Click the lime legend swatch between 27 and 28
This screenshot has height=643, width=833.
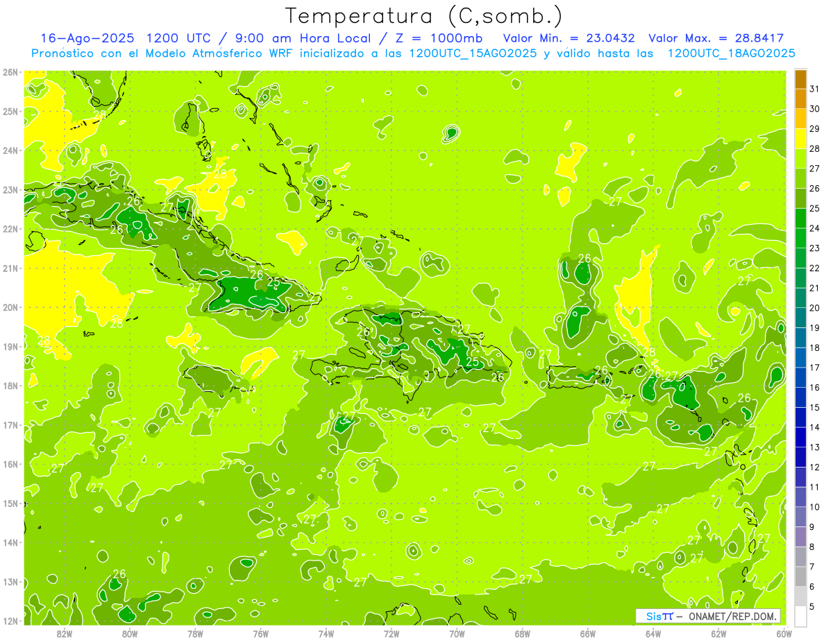(800, 159)
